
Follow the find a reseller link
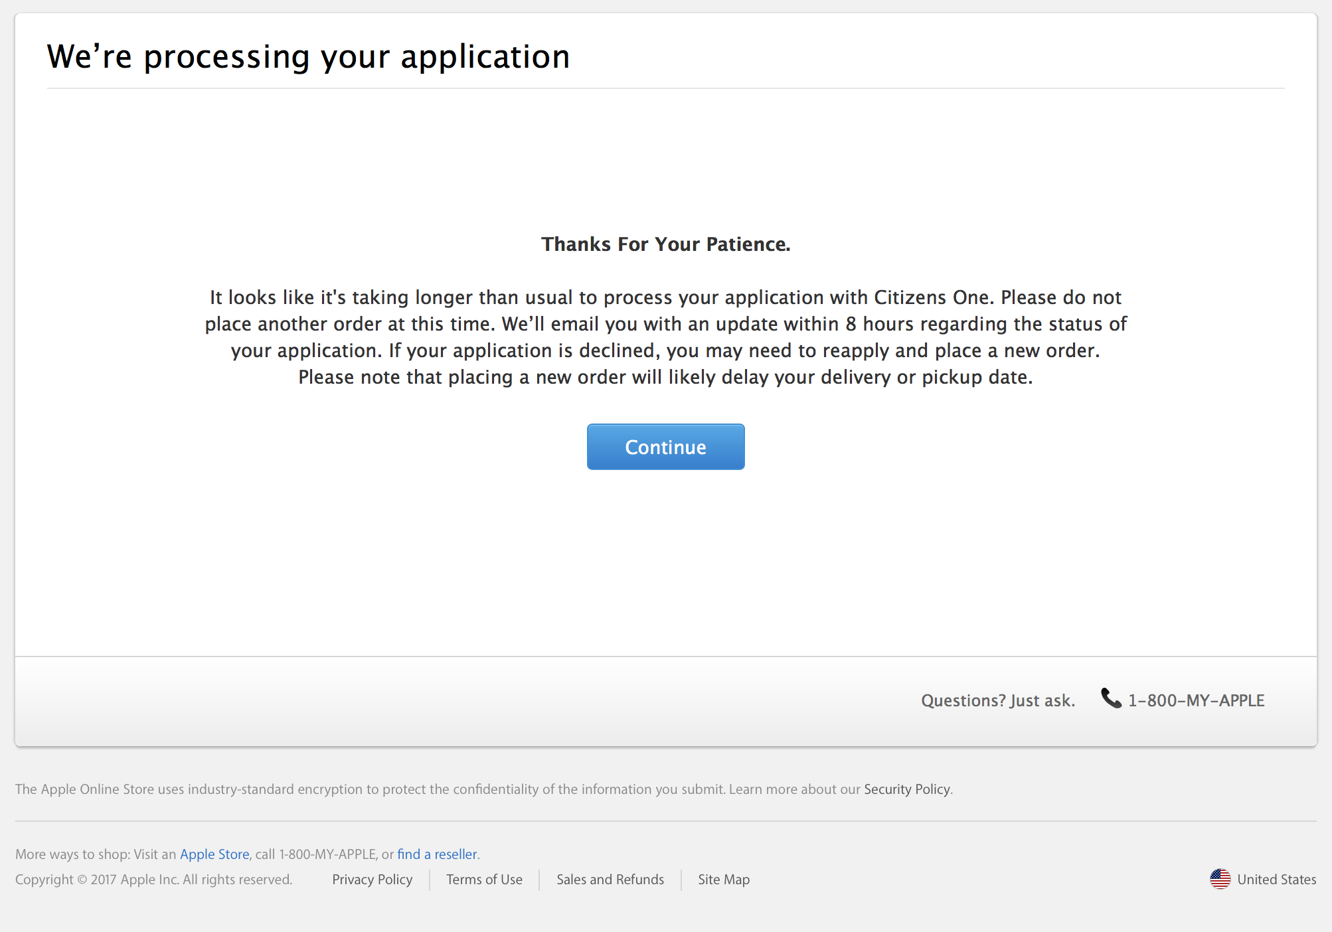[437, 854]
